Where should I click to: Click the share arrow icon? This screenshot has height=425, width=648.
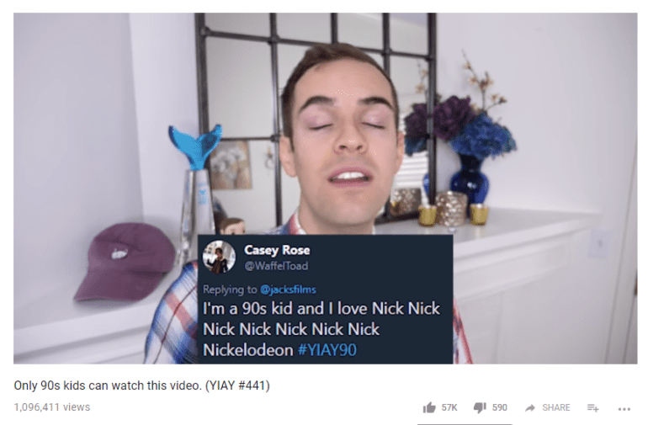pyautogui.click(x=530, y=408)
